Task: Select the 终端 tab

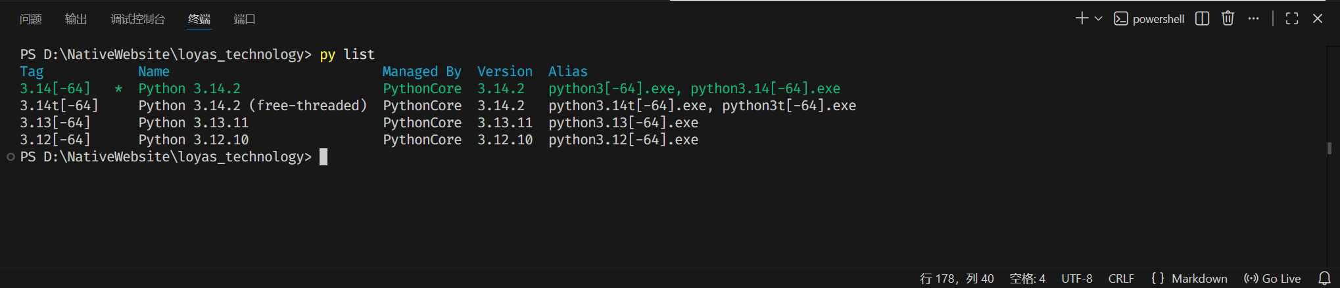Action: tap(199, 19)
